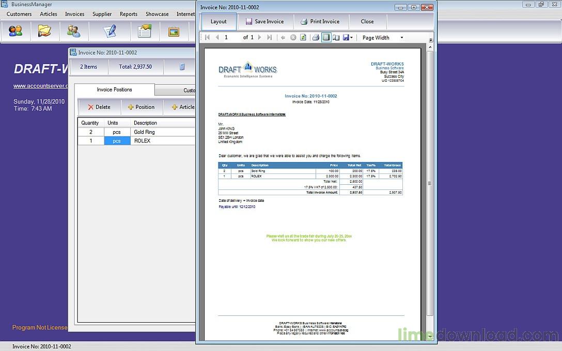Screen dimensions: 562x351
Task: Open the Page Width zoom dropdown
Action: click(382, 38)
